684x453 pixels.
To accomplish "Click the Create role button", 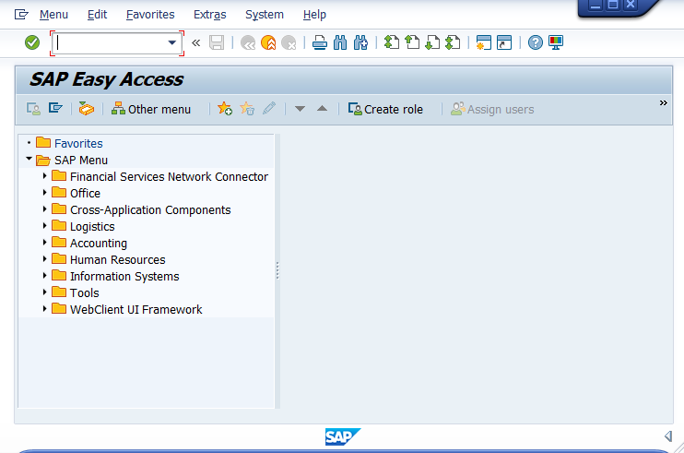I will click(385, 109).
